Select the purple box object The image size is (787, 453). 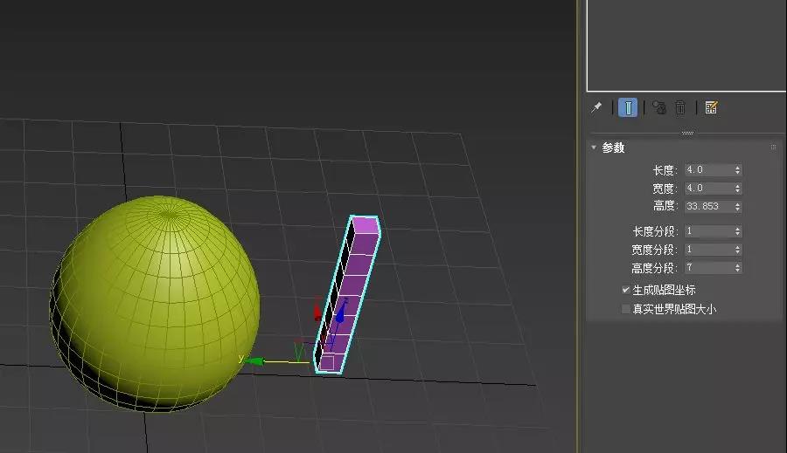point(347,294)
